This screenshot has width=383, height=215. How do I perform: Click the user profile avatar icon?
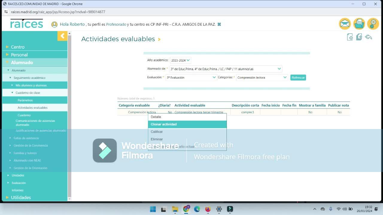pos(54,24)
